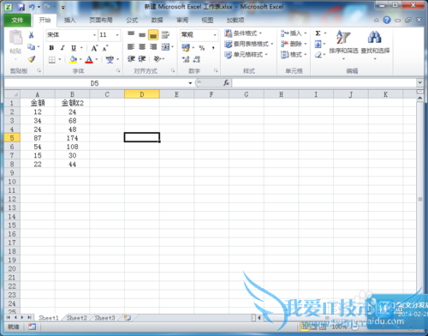Open font name dropdown 宋体

(x=94, y=35)
